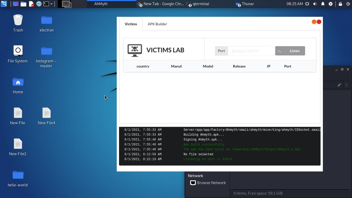This screenshot has height=198, width=352.
Task: Open the File System desktop icon
Action: pyautogui.click(x=18, y=54)
